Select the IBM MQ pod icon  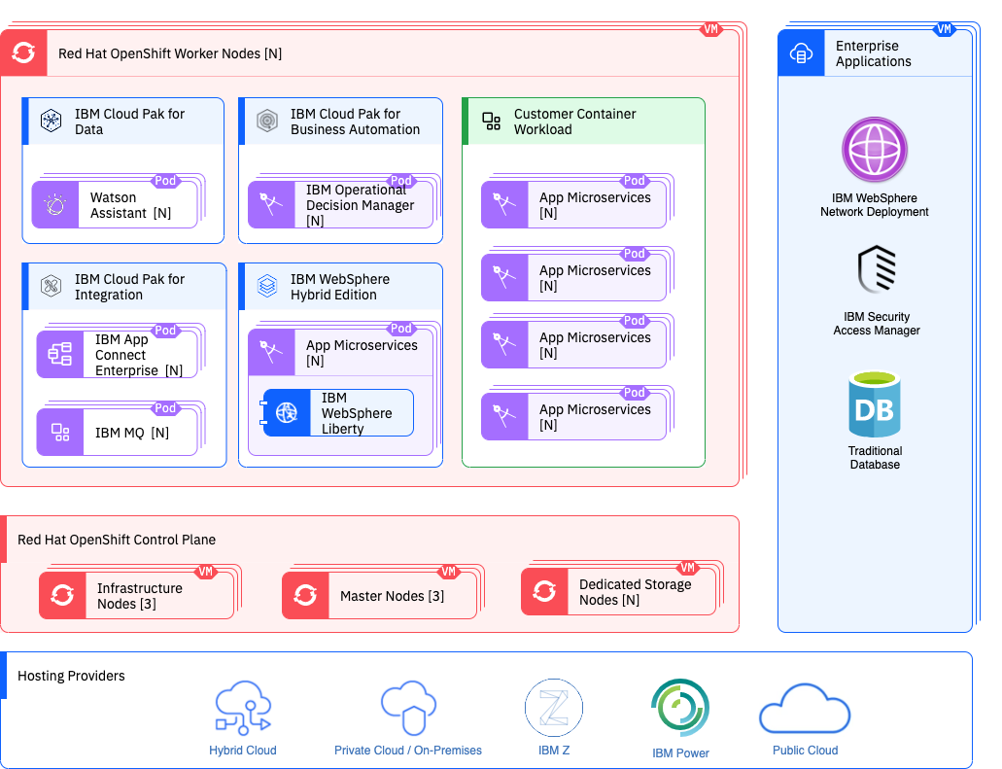click(60, 433)
